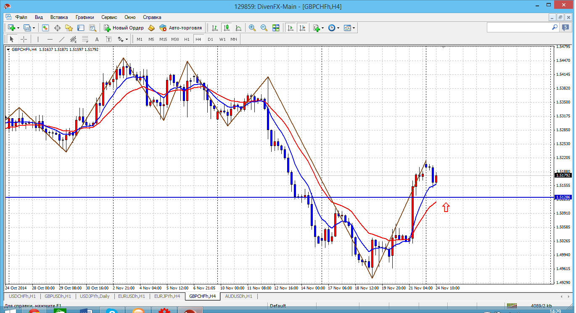Enable Авто-торговля button
Viewport: 576px width, 313px height.
tap(181, 28)
